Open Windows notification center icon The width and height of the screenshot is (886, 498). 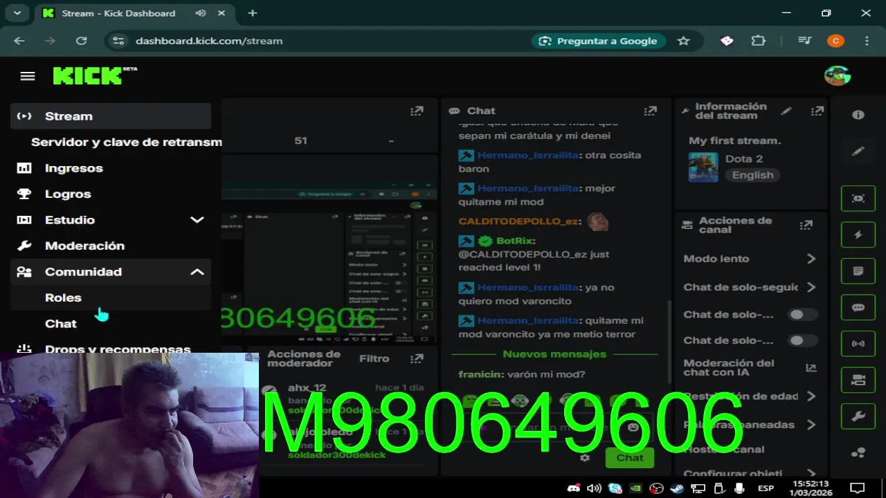pos(857,488)
